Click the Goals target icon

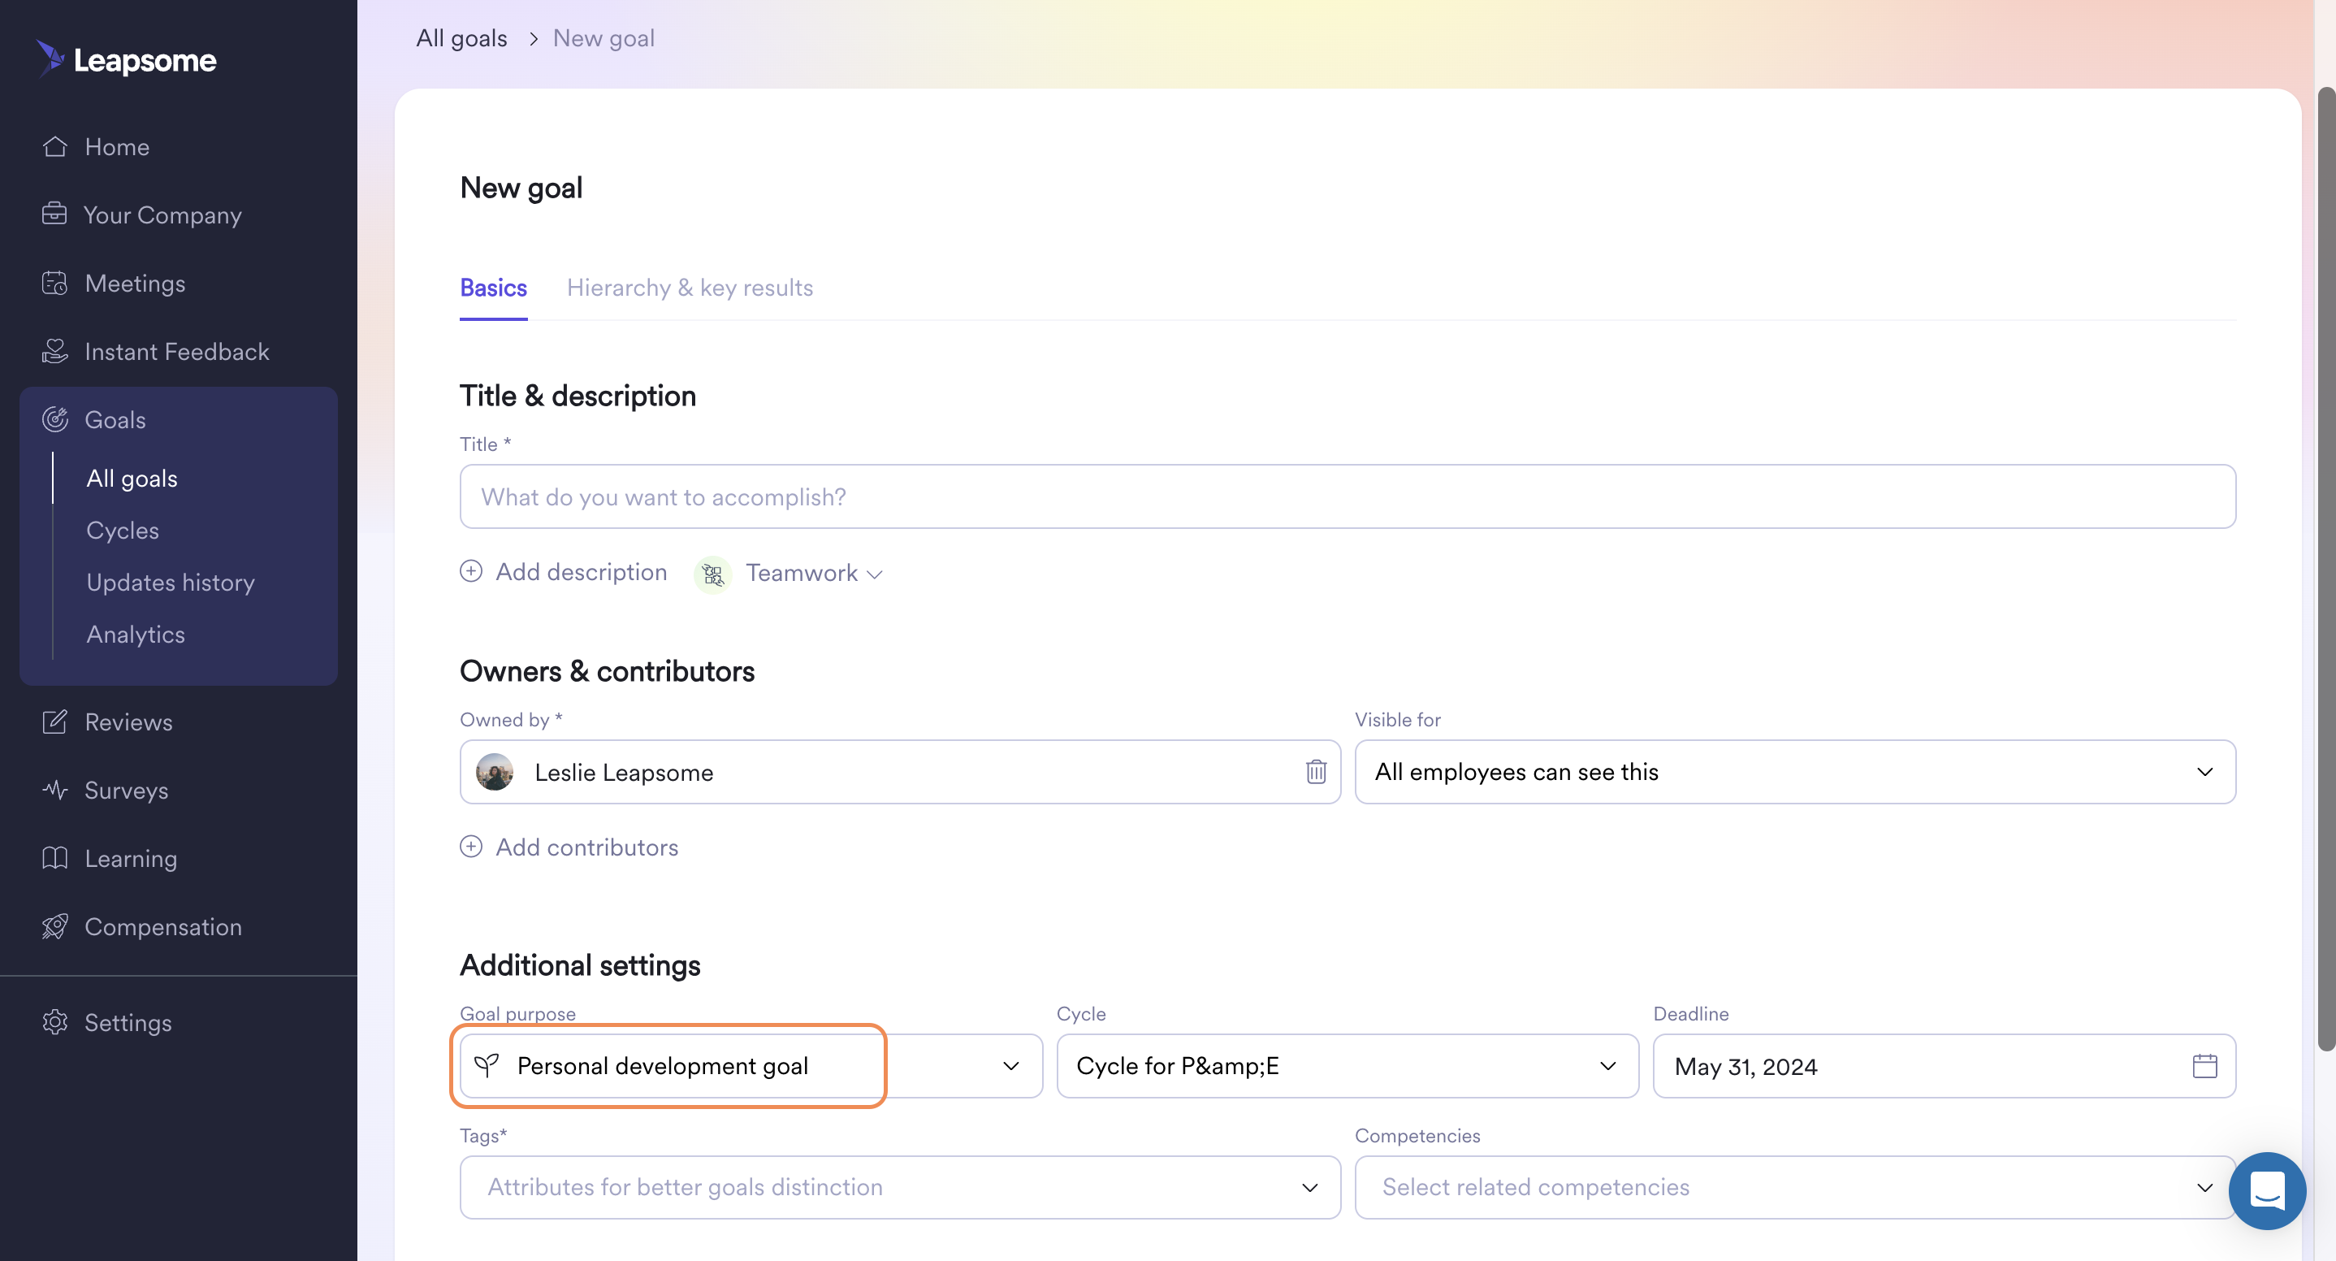pyautogui.click(x=54, y=419)
